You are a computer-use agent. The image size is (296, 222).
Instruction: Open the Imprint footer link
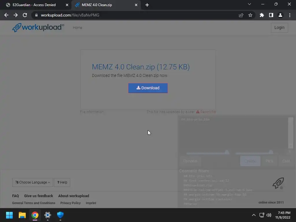point(91,203)
